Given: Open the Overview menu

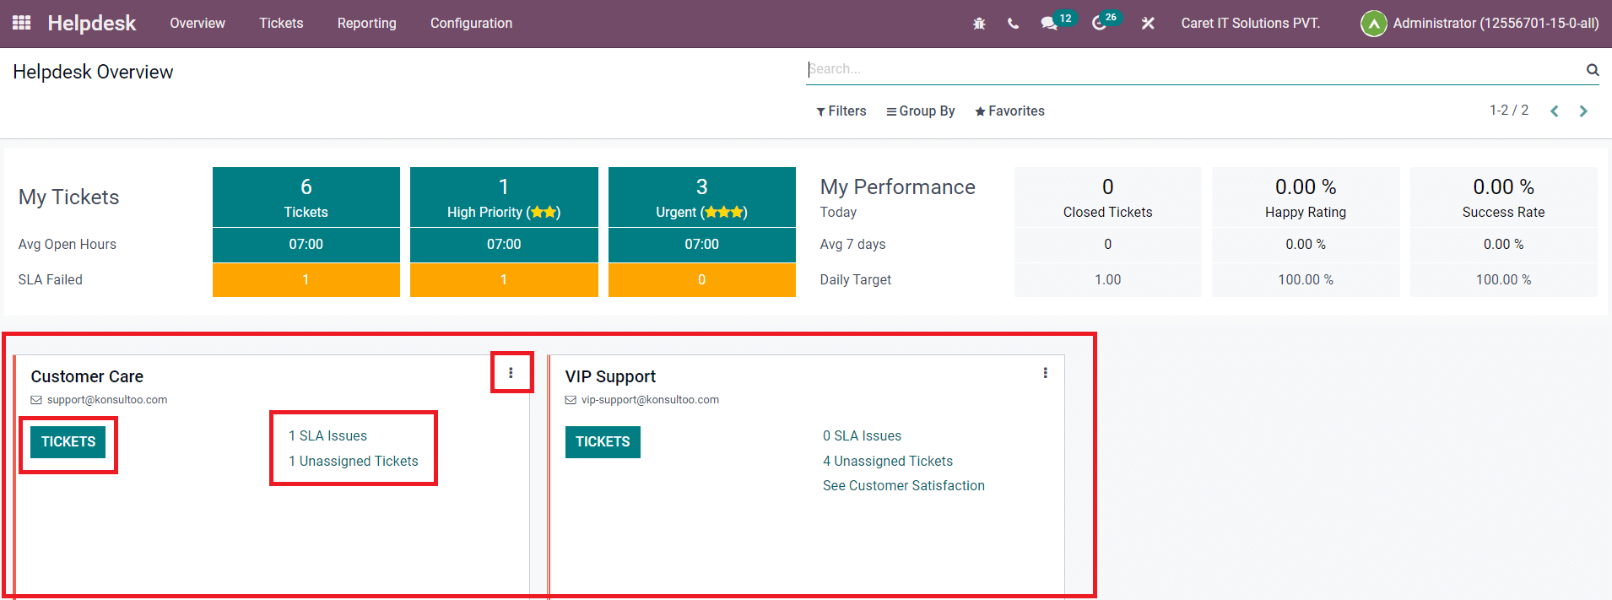Looking at the screenshot, I should (x=197, y=24).
